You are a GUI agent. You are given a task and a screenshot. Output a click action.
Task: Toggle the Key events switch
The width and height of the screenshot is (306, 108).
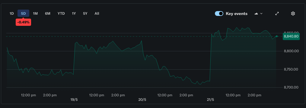tap(219, 13)
